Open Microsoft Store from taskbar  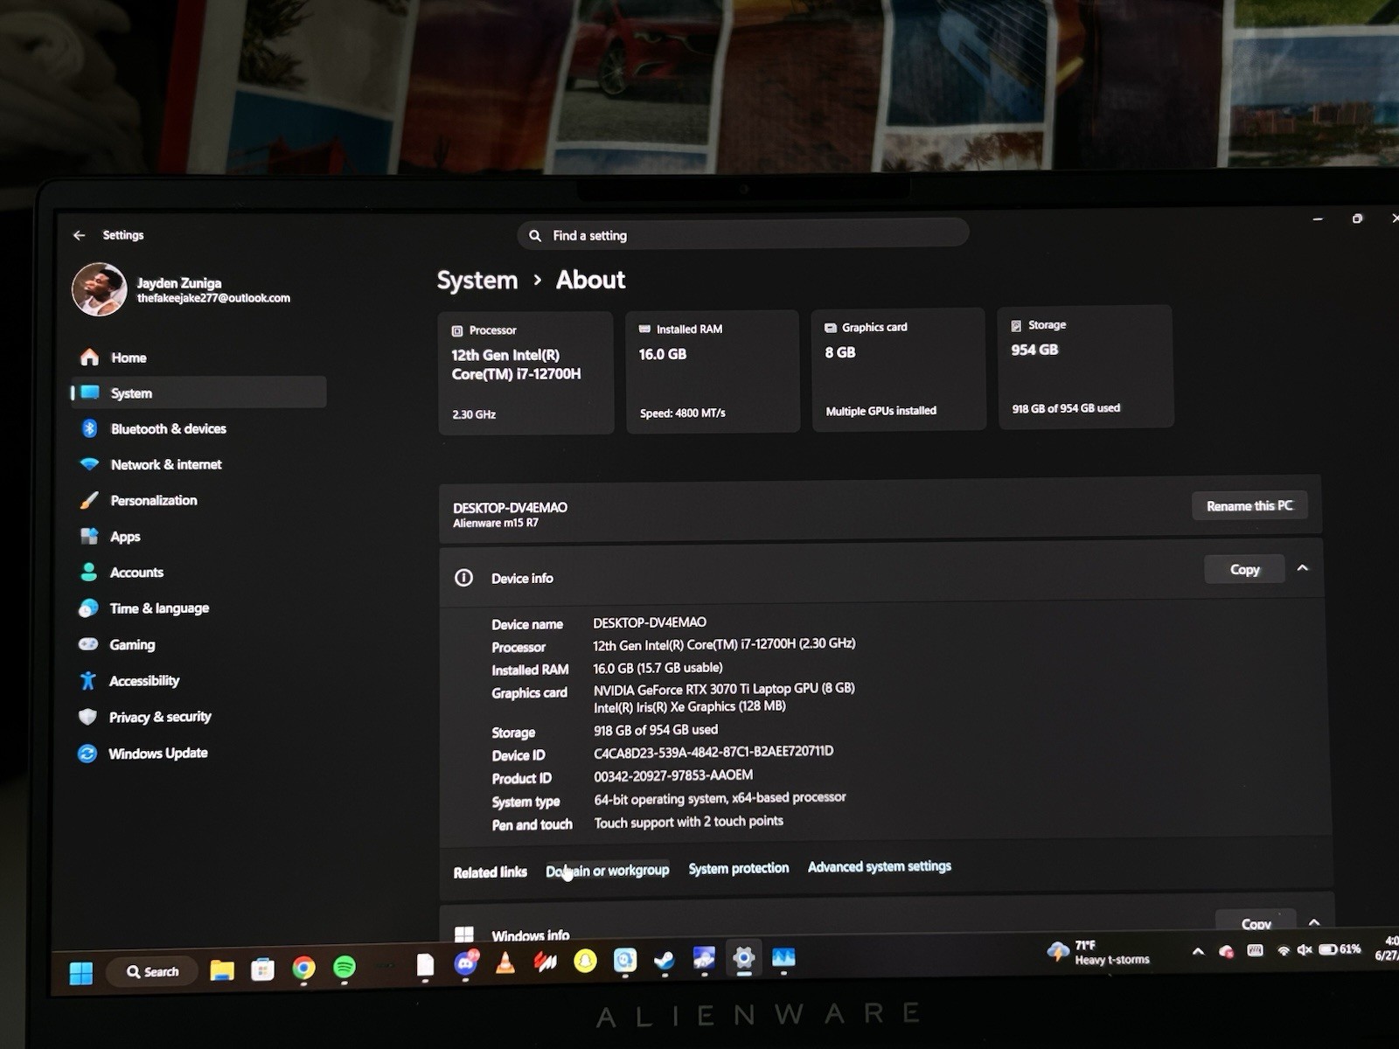pos(262,969)
